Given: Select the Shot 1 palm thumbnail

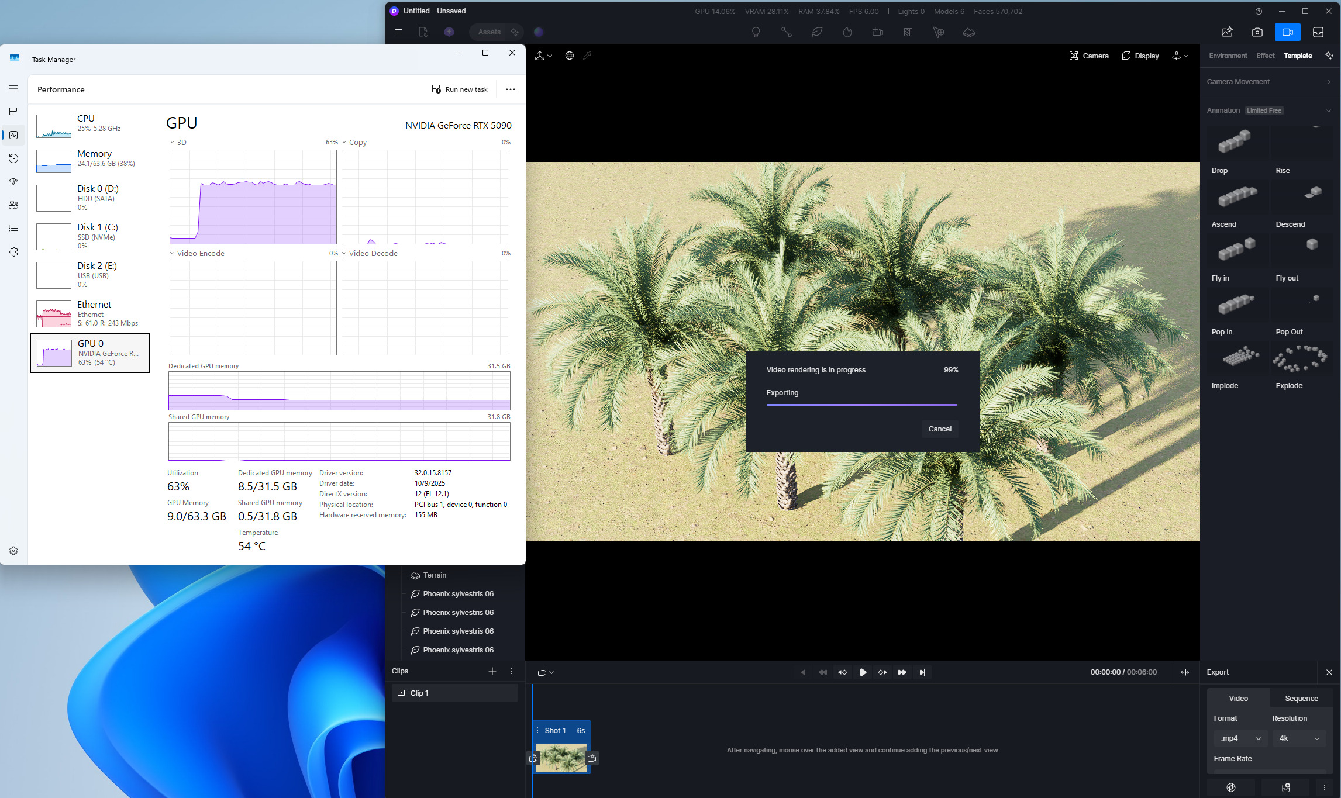Looking at the screenshot, I should point(561,758).
